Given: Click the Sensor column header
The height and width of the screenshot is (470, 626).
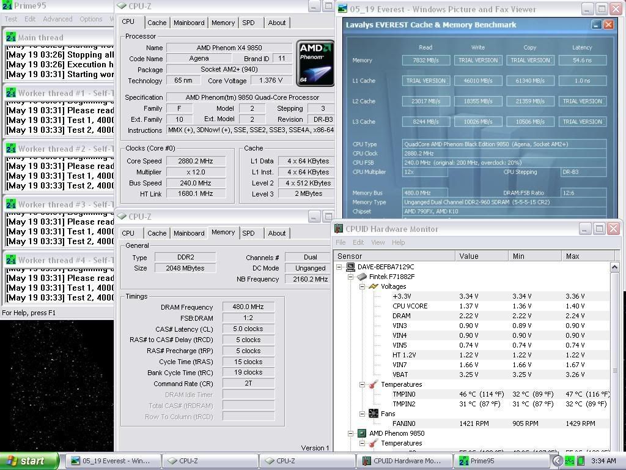Looking at the screenshot, I should pos(394,256).
